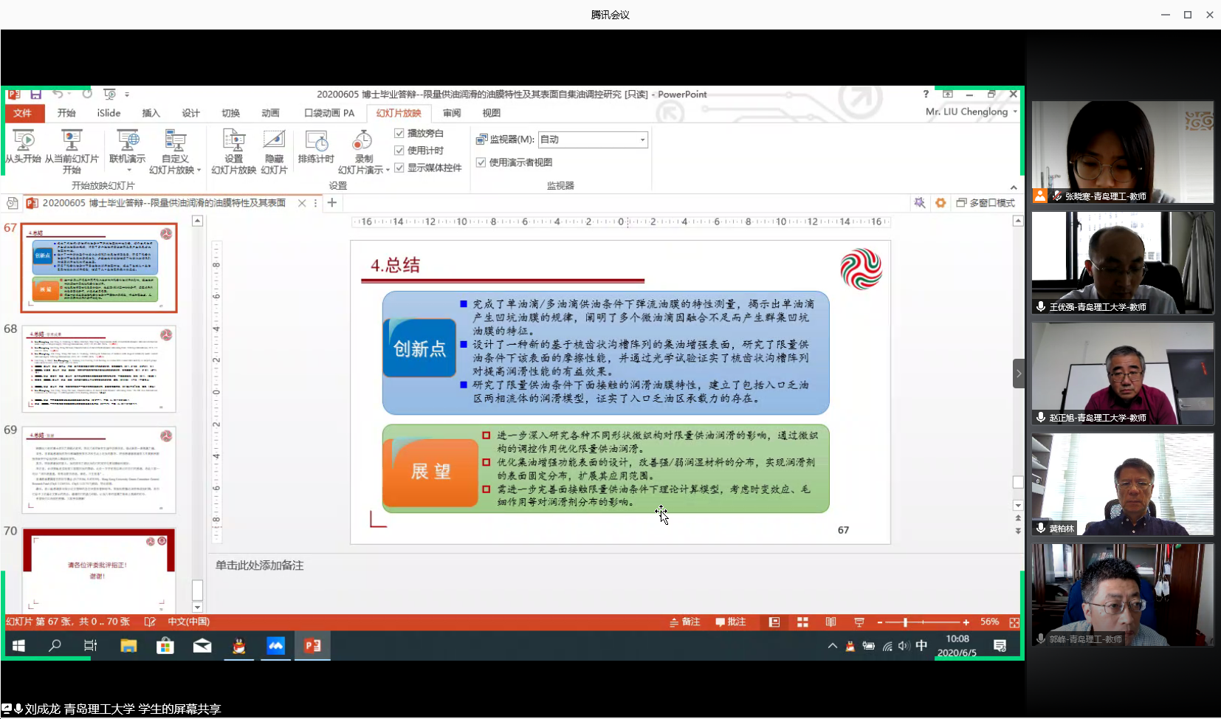Open PowerPoint help question mark
1221x719 pixels.
tap(926, 94)
